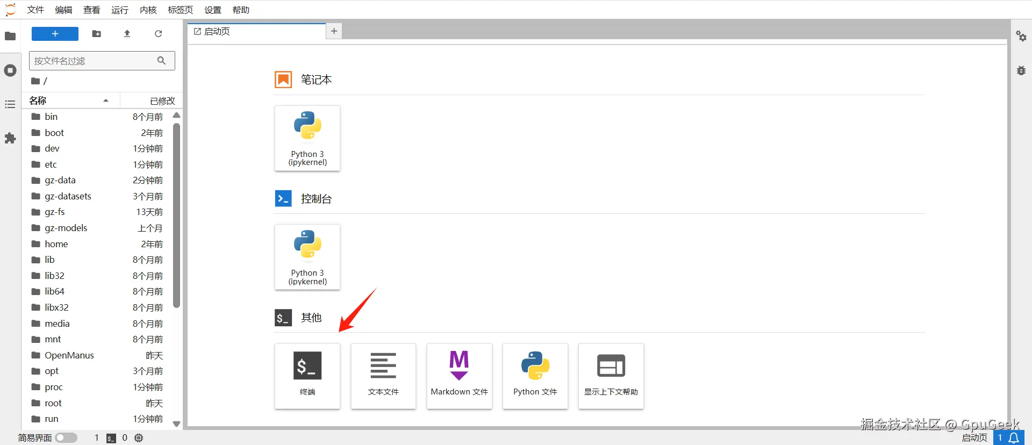Image resolution: width=1032 pixels, height=445 pixels.
Task: Open the 文件 menu
Action: point(35,10)
